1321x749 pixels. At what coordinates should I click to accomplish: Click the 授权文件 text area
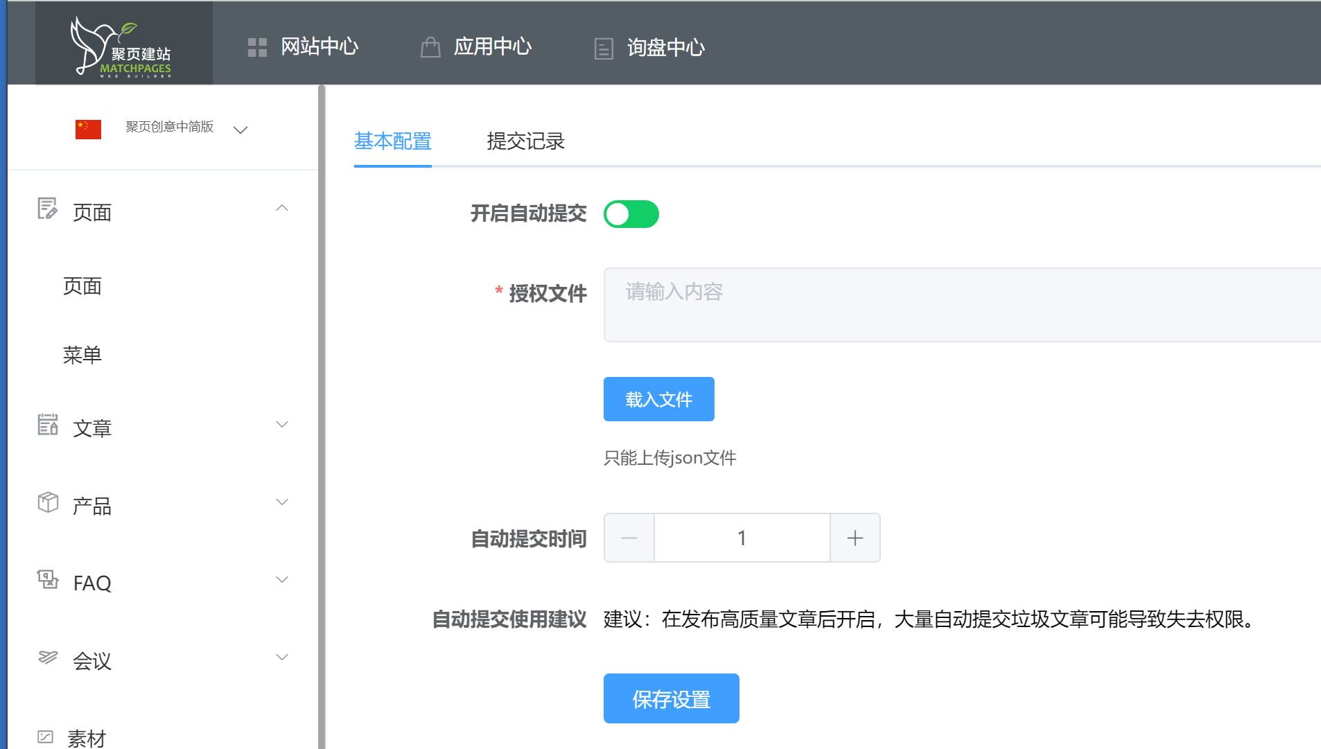(962, 305)
